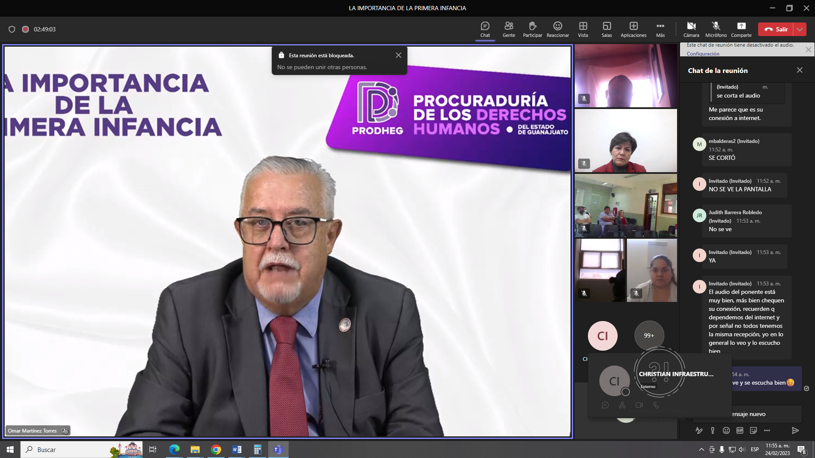Viewport: 815px width, 458px height.
Task: Open the Configuración link in chat banner
Action: [x=703, y=53]
